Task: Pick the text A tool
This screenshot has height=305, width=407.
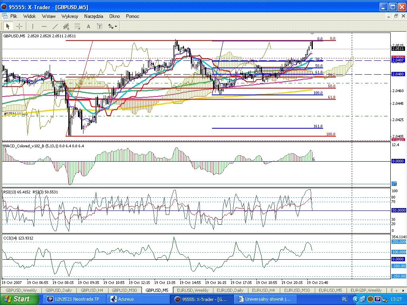Action: click(89, 27)
